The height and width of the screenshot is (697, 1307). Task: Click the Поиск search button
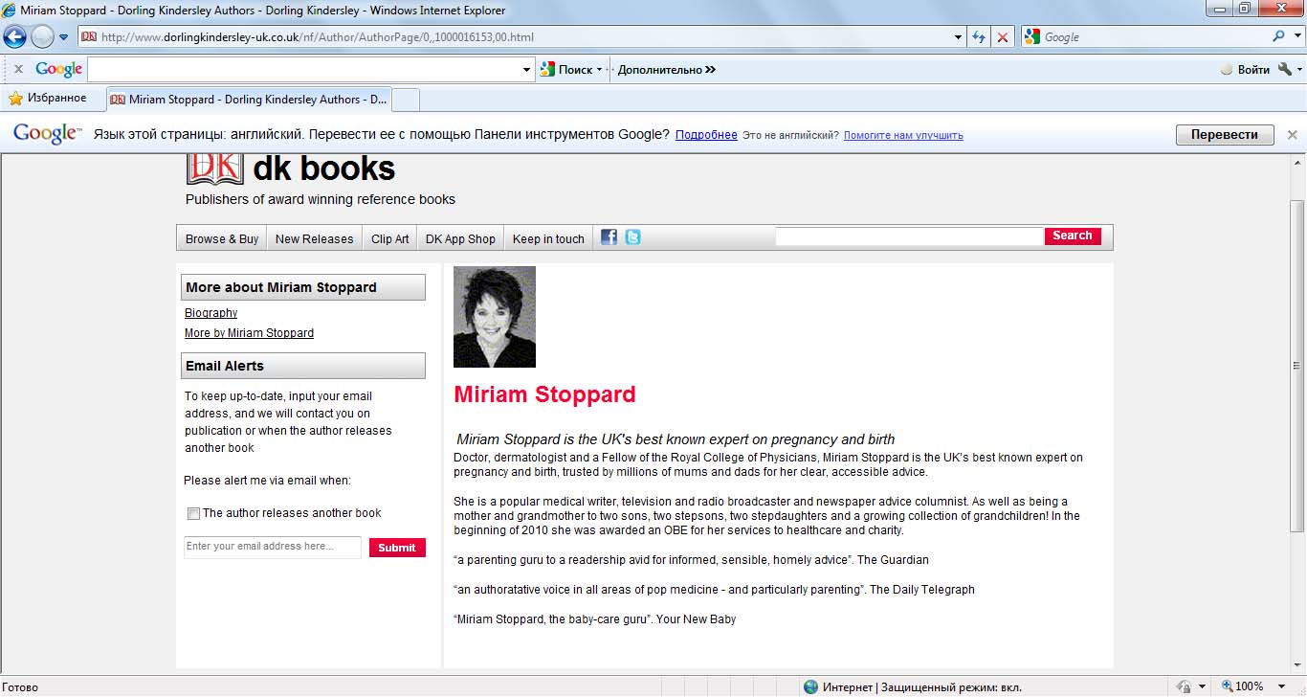click(x=566, y=69)
